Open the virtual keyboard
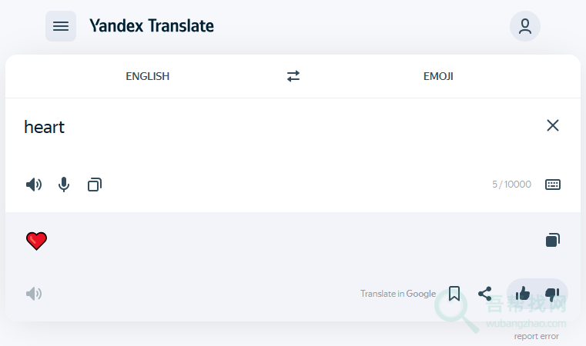This screenshot has width=586, height=346. (x=553, y=185)
